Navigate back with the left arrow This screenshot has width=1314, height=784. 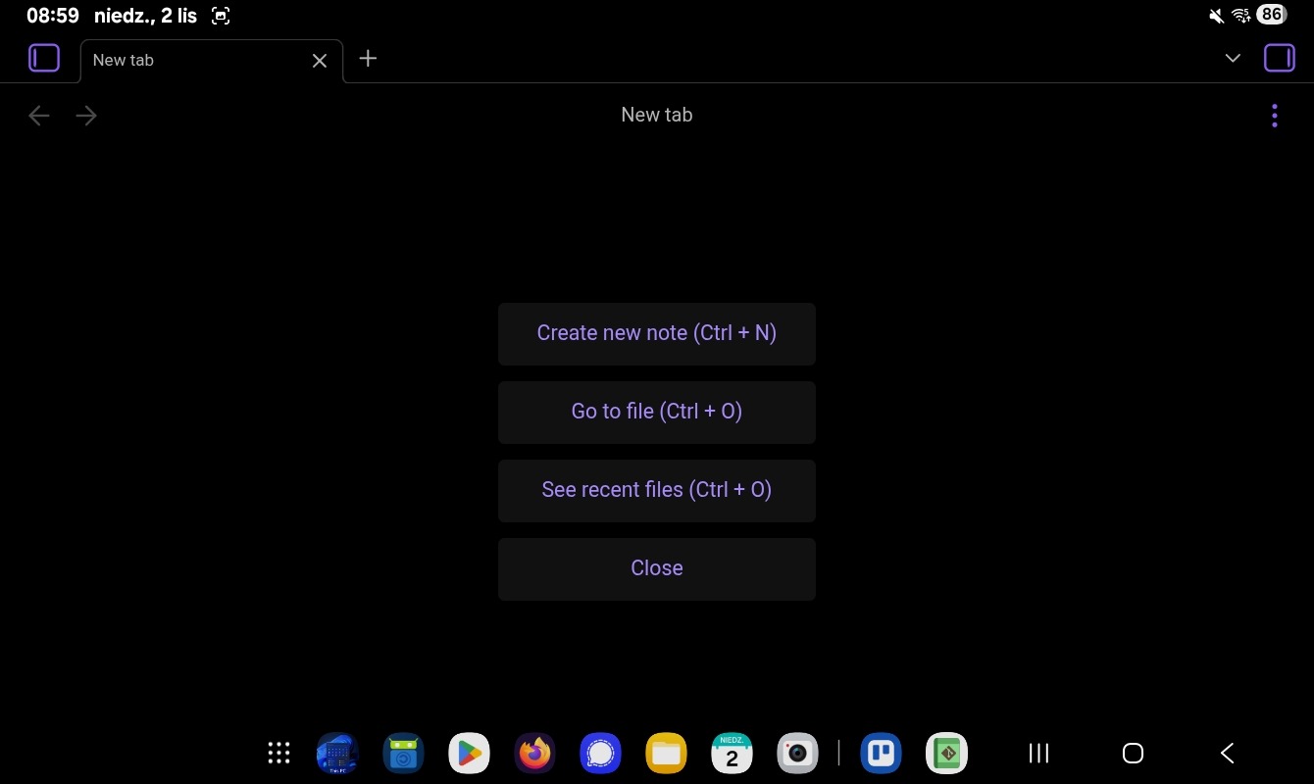[39, 117]
